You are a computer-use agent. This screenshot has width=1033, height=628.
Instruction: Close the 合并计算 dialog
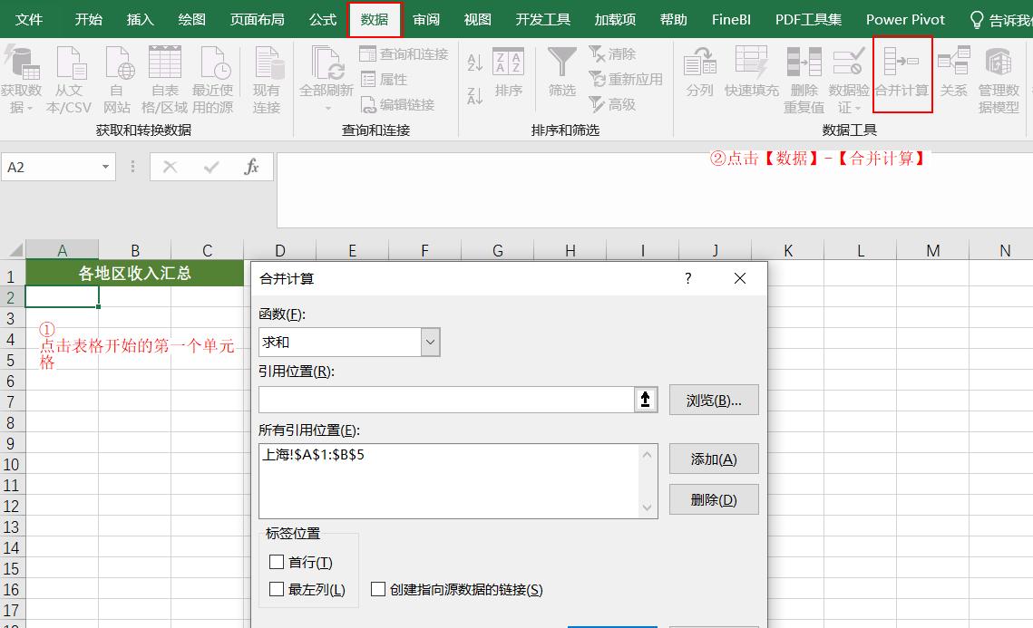pyautogui.click(x=740, y=278)
